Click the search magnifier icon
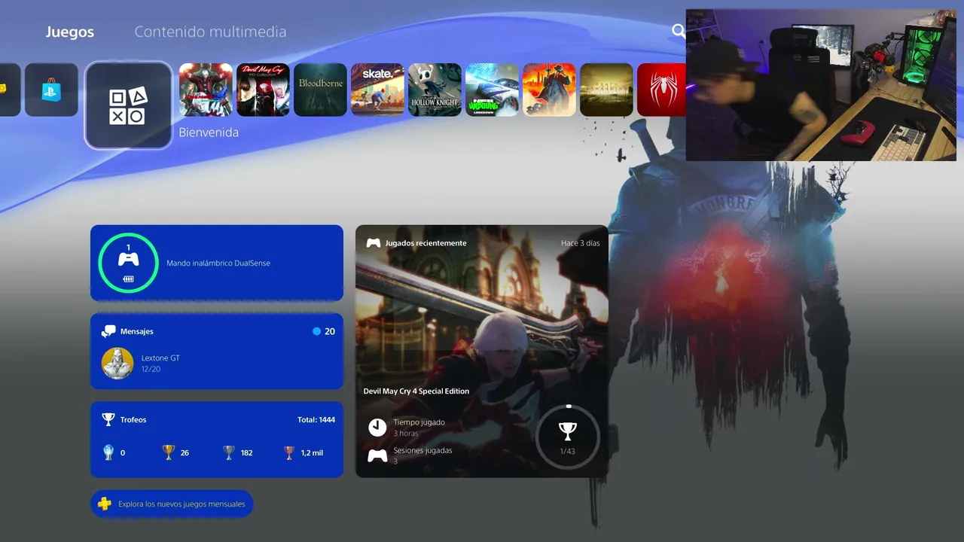The image size is (964, 542). [x=679, y=31]
